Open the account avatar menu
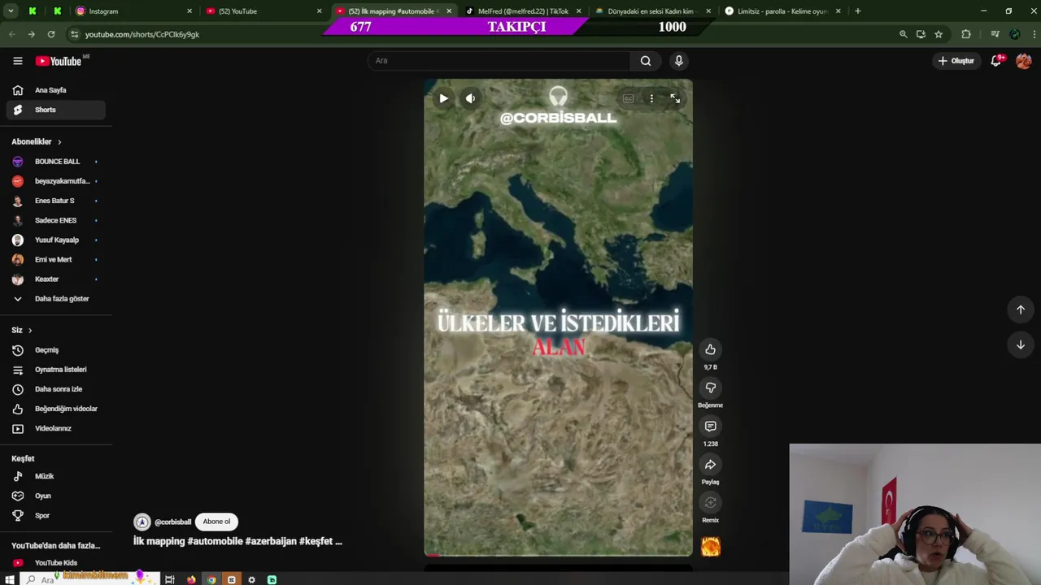 pyautogui.click(x=1024, y=61)
